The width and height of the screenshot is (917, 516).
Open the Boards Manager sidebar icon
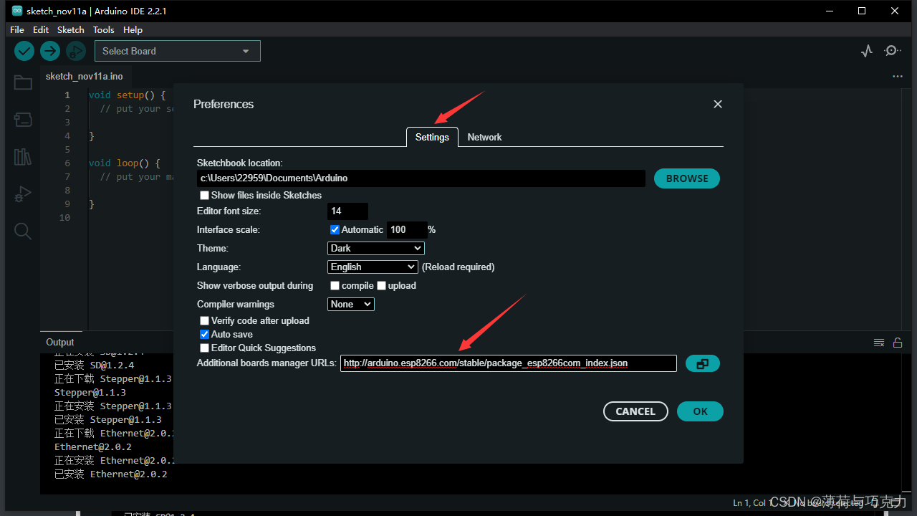pyautogui.click(x=23, y=120)
